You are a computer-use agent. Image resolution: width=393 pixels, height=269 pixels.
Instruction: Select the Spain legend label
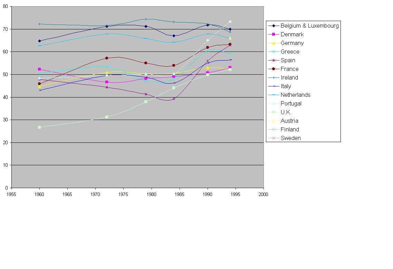288,60
